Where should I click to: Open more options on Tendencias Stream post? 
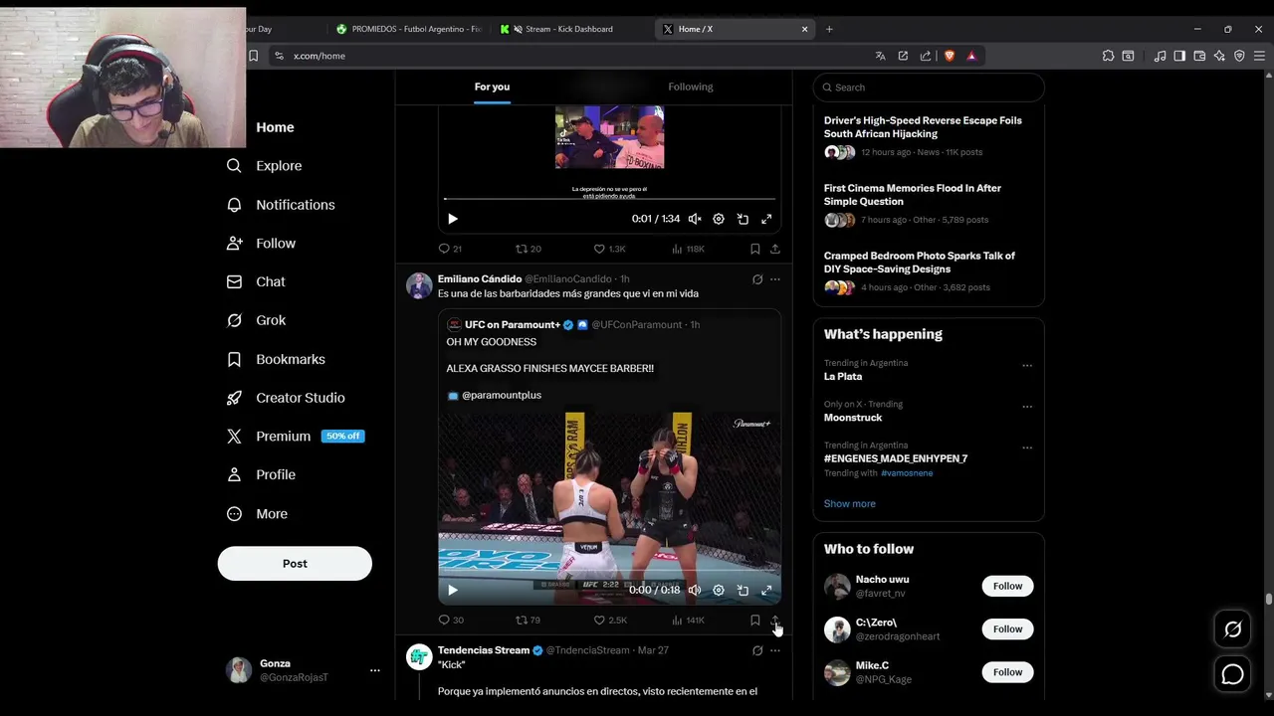click(775, 651)
